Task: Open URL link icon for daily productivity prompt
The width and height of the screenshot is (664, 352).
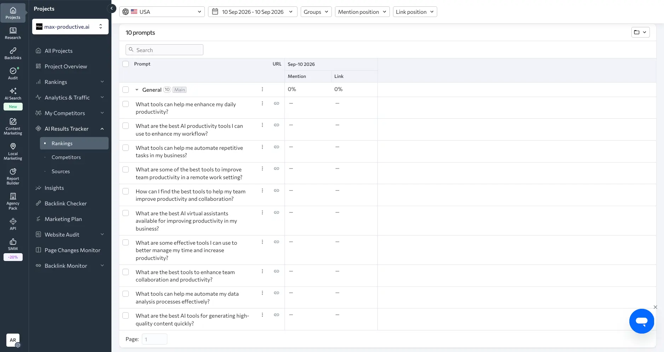Action: [277, 103]
